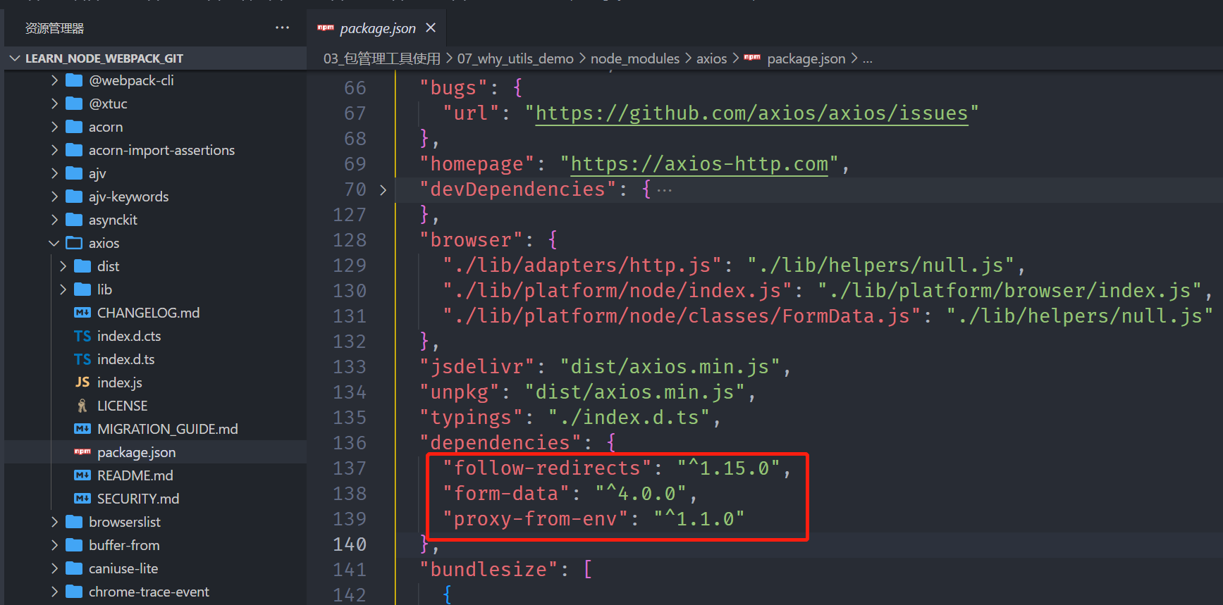This screenshot has width=1223, height=605.
Task: Open the axios GitHub issues URL link
Action: 751,113
